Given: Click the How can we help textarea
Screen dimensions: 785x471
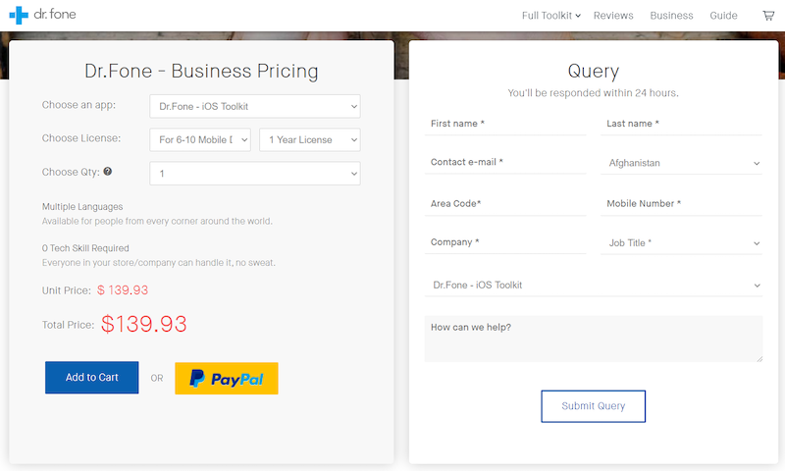Looking at the screenshot, I should click(593, 339).
